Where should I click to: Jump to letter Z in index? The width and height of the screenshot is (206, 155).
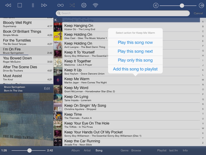click(203, 143)
